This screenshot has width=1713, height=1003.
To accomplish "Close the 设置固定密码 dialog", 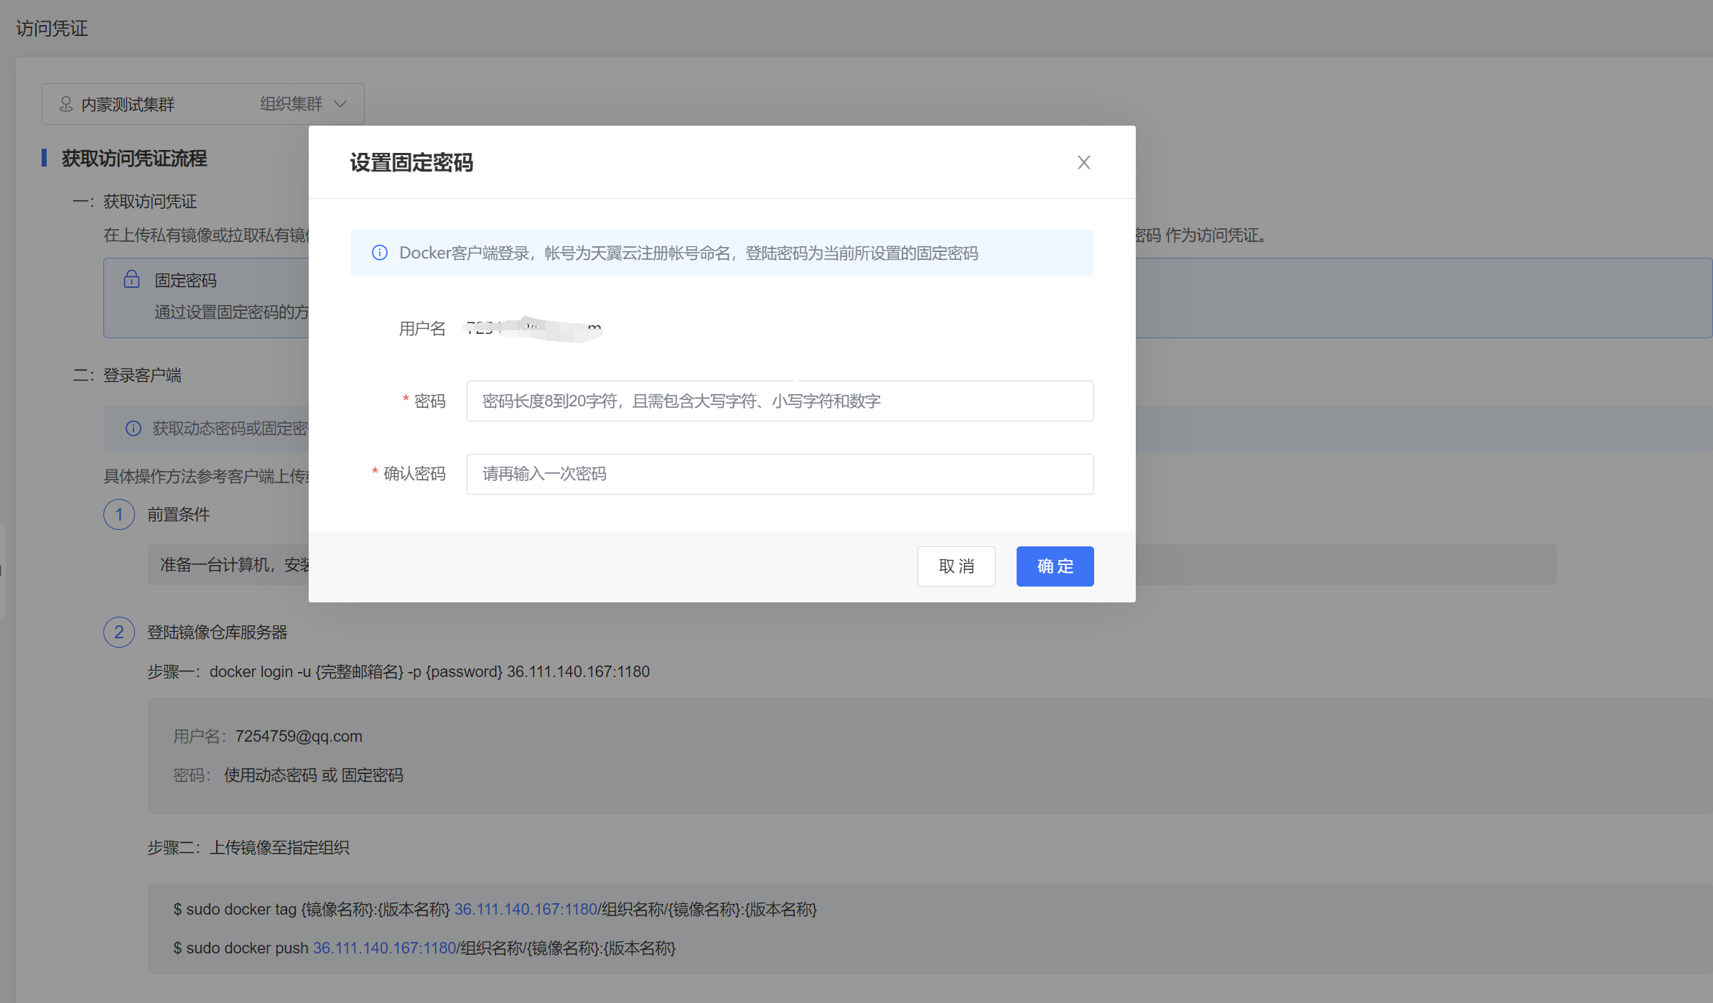I will (1083, 162).
